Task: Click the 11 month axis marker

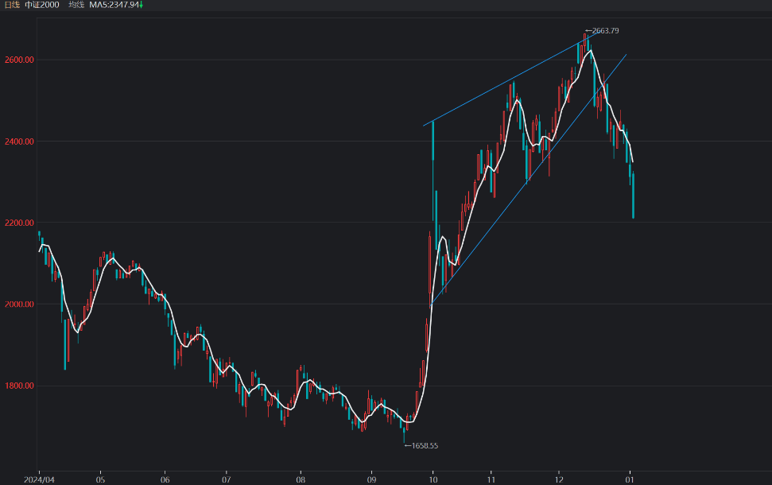Action: [x=491, y=479]
